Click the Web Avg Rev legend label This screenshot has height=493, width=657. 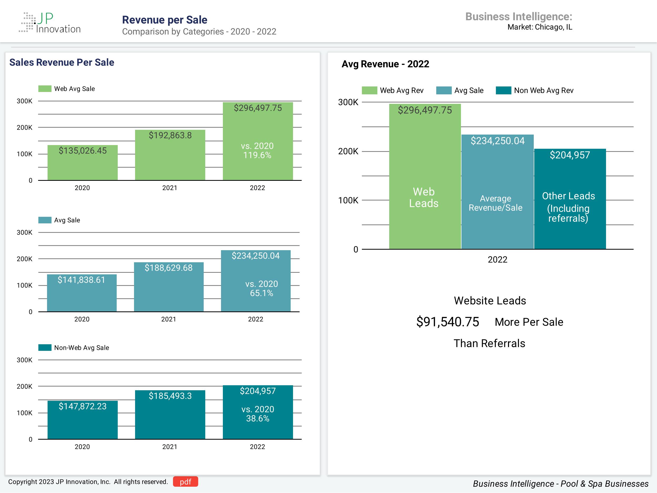[x=402, y=90]
